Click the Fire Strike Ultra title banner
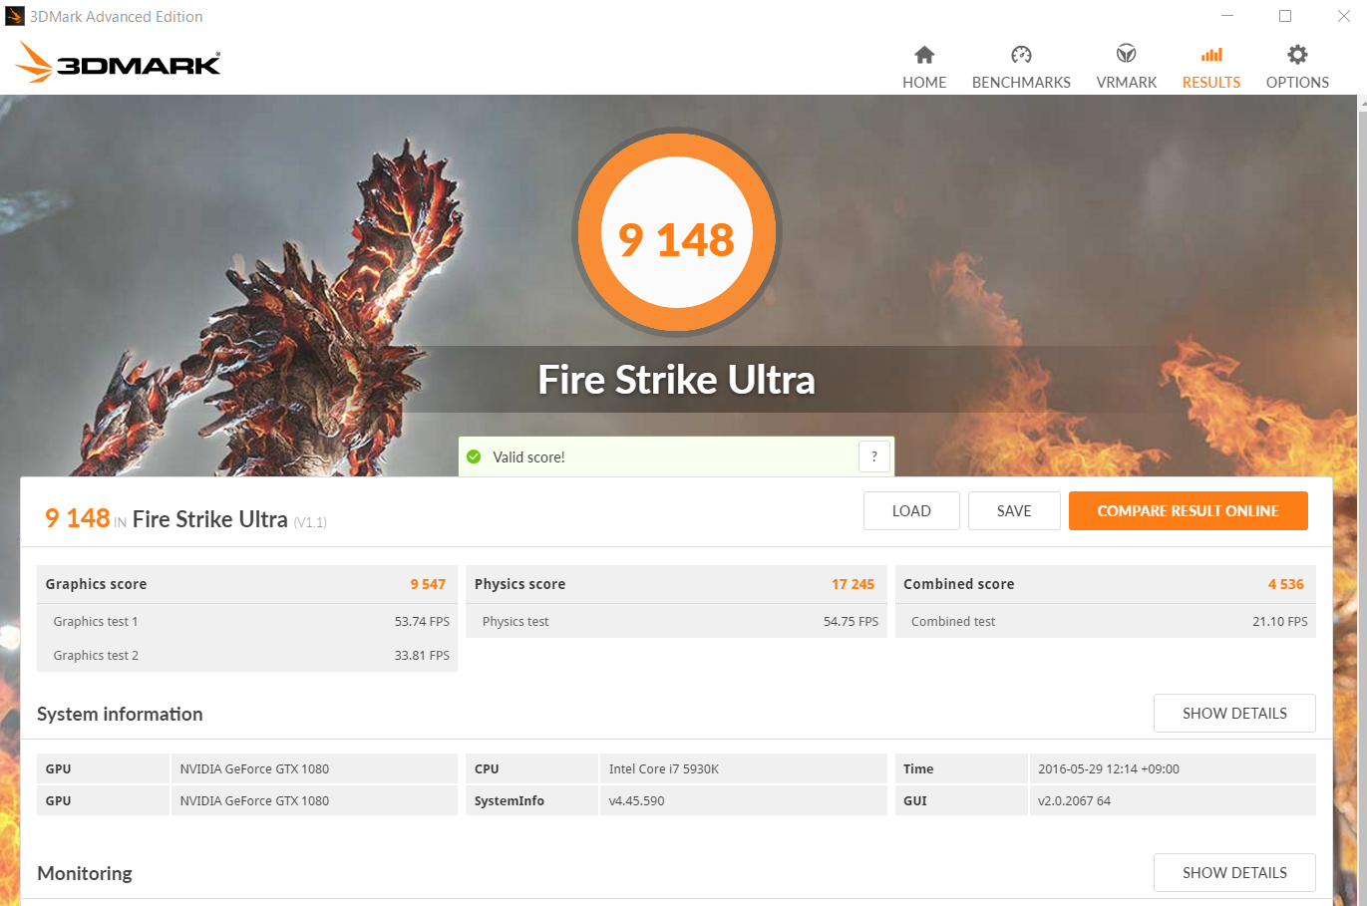The width and height of the screenshot is (1367, 906). click(677, 380)
